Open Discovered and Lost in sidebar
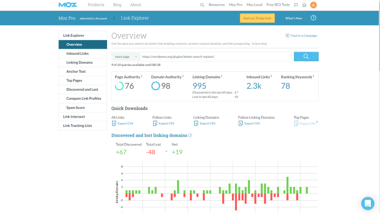 click(x=82, y=90)
